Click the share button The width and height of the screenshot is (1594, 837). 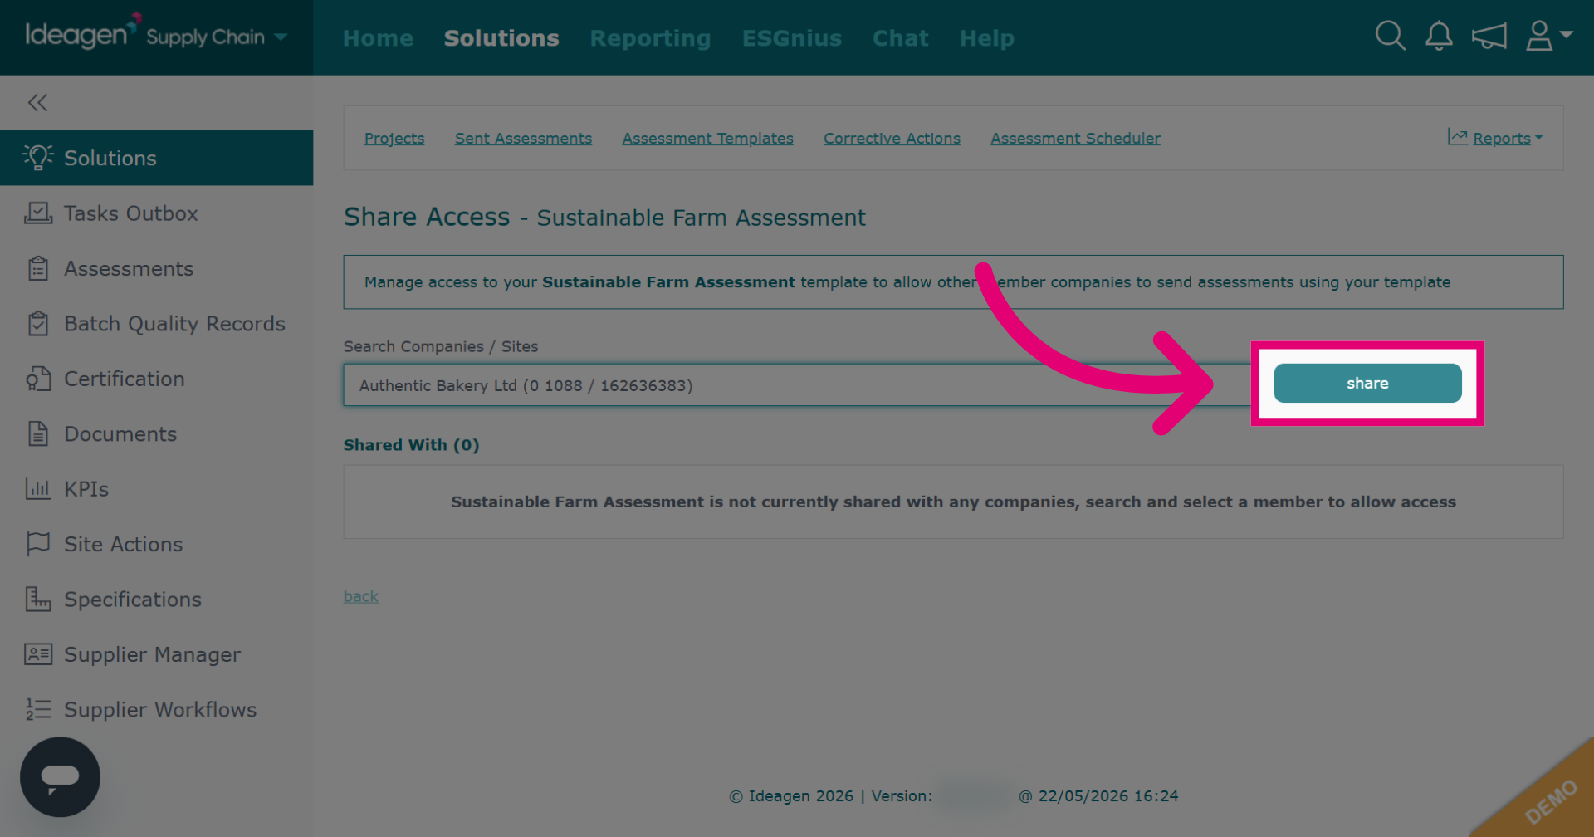[1367, 384]
